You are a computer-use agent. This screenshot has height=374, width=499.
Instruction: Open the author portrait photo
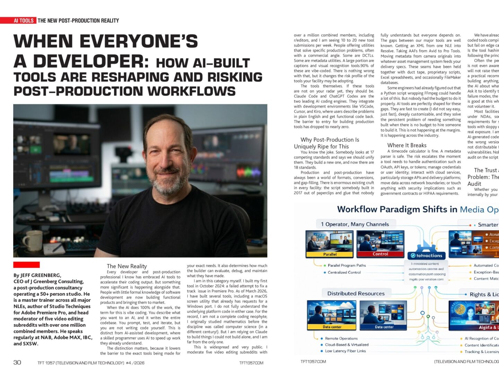140,181
